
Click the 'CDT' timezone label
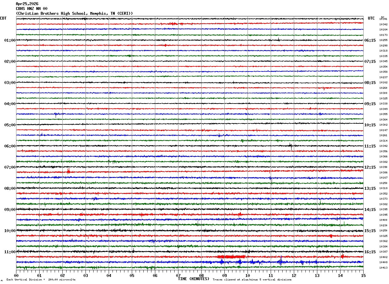pos(3,18)
